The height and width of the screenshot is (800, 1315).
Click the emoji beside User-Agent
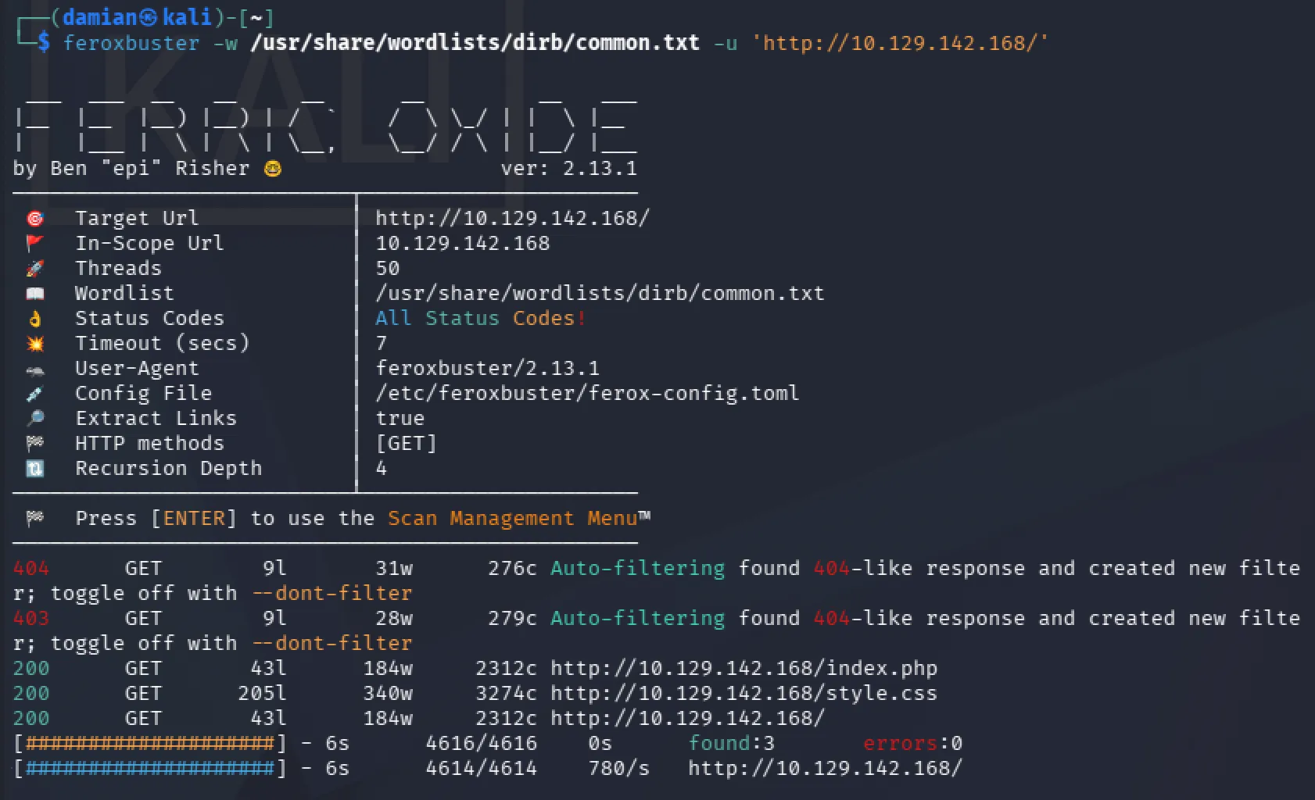[x=35, y=370]
